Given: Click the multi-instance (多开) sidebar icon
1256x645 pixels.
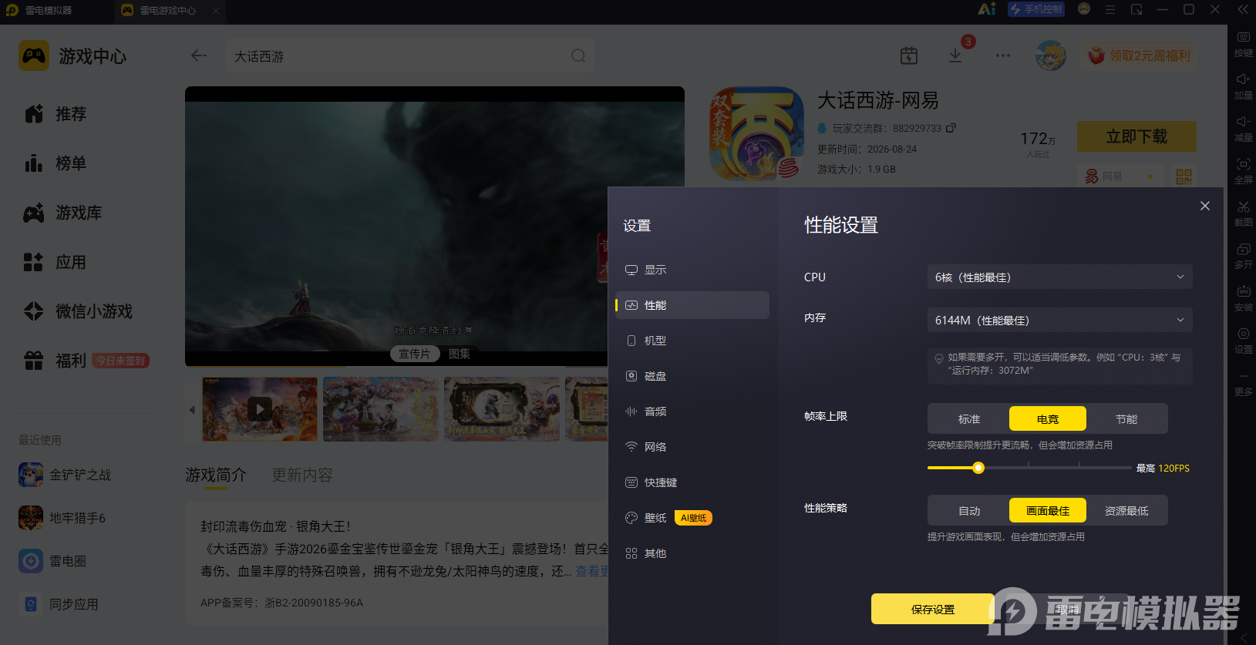Looking at the screenshot, I should 1243,255.
